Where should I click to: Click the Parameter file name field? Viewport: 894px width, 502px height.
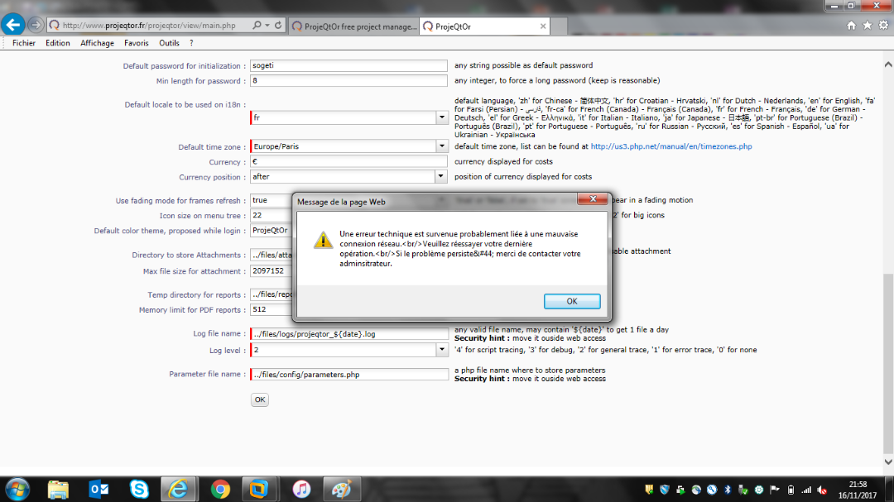[x=349, y=375]
